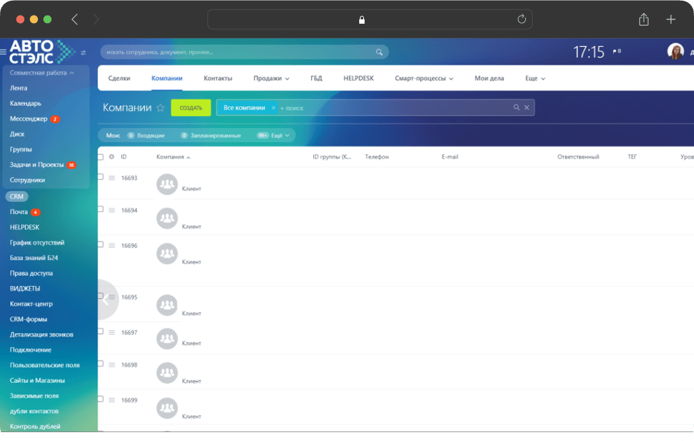Click the green СОЗДАТЬ button
This screenshot has height=441, width=694.
190,108
